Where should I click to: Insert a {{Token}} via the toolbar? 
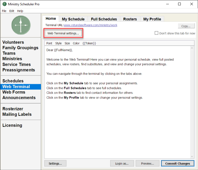(x=89, y=43)
